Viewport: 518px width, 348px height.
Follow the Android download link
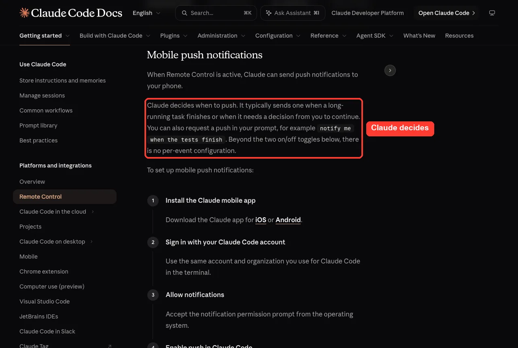tap(288, 220)
